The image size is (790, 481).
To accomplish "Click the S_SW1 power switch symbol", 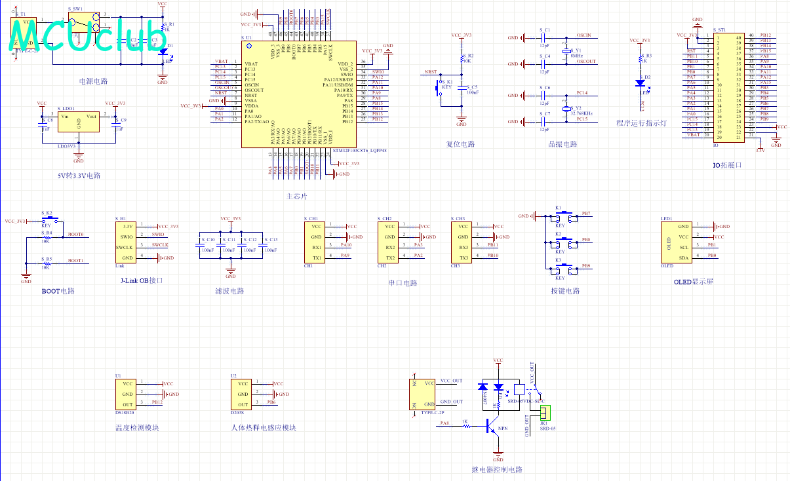I will click(x=85, y=22).
